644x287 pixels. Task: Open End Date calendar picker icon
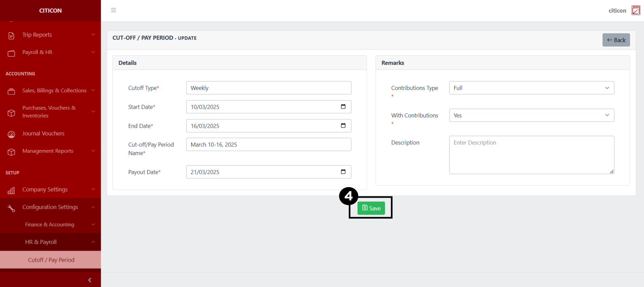coord(343,126)
